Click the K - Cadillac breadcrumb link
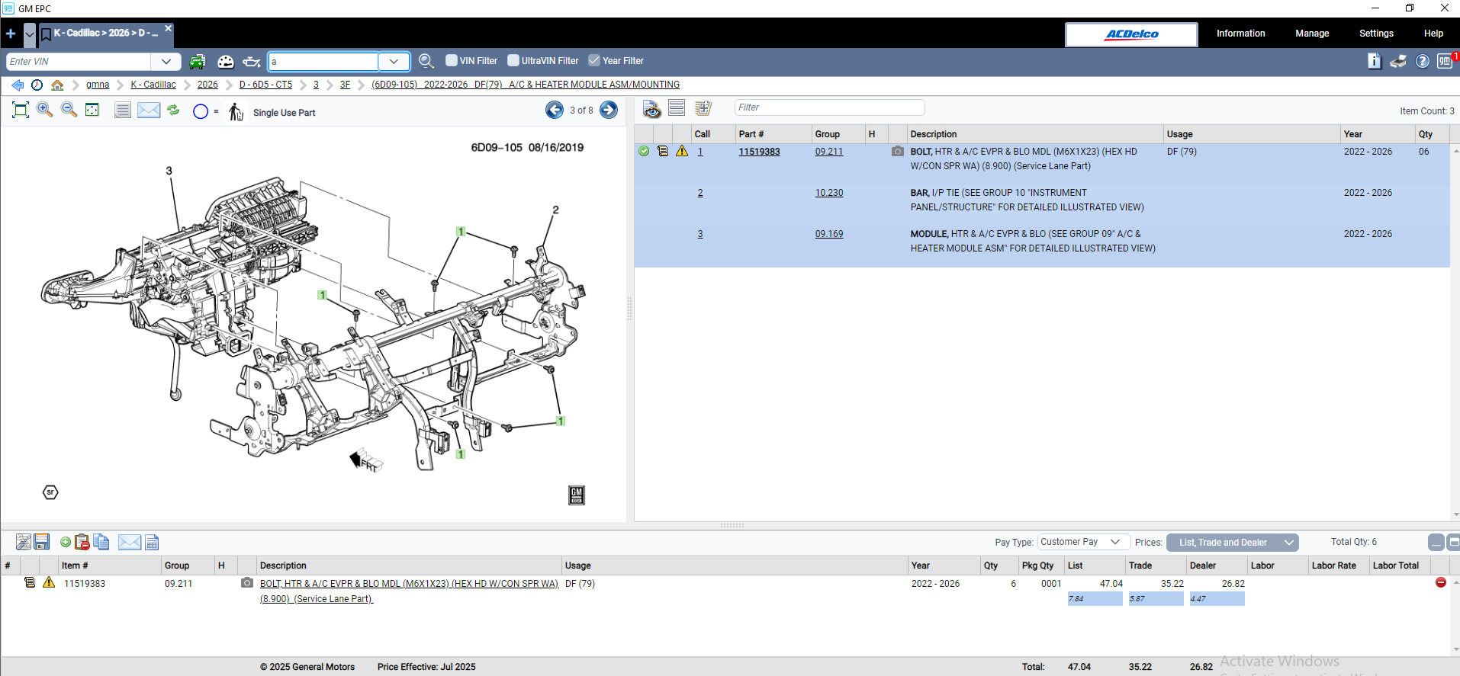 pyautogui.click(x=153, y=85)
